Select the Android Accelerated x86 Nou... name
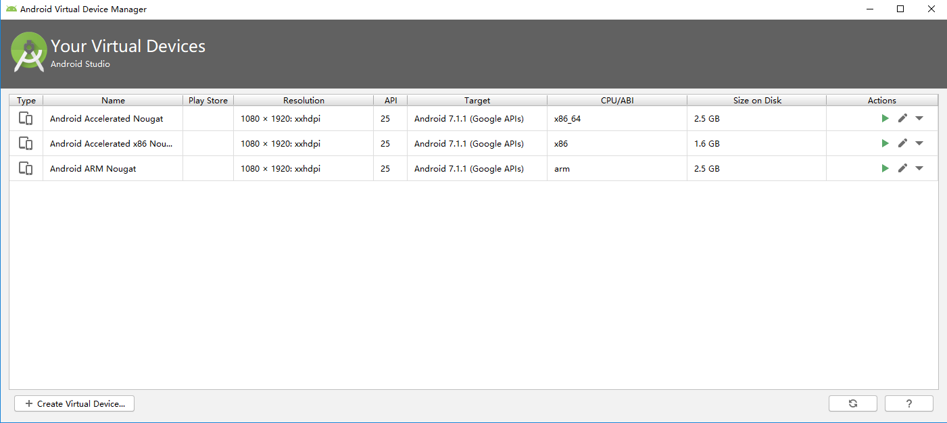Viewport: 947px width, 423px height. 112,143
